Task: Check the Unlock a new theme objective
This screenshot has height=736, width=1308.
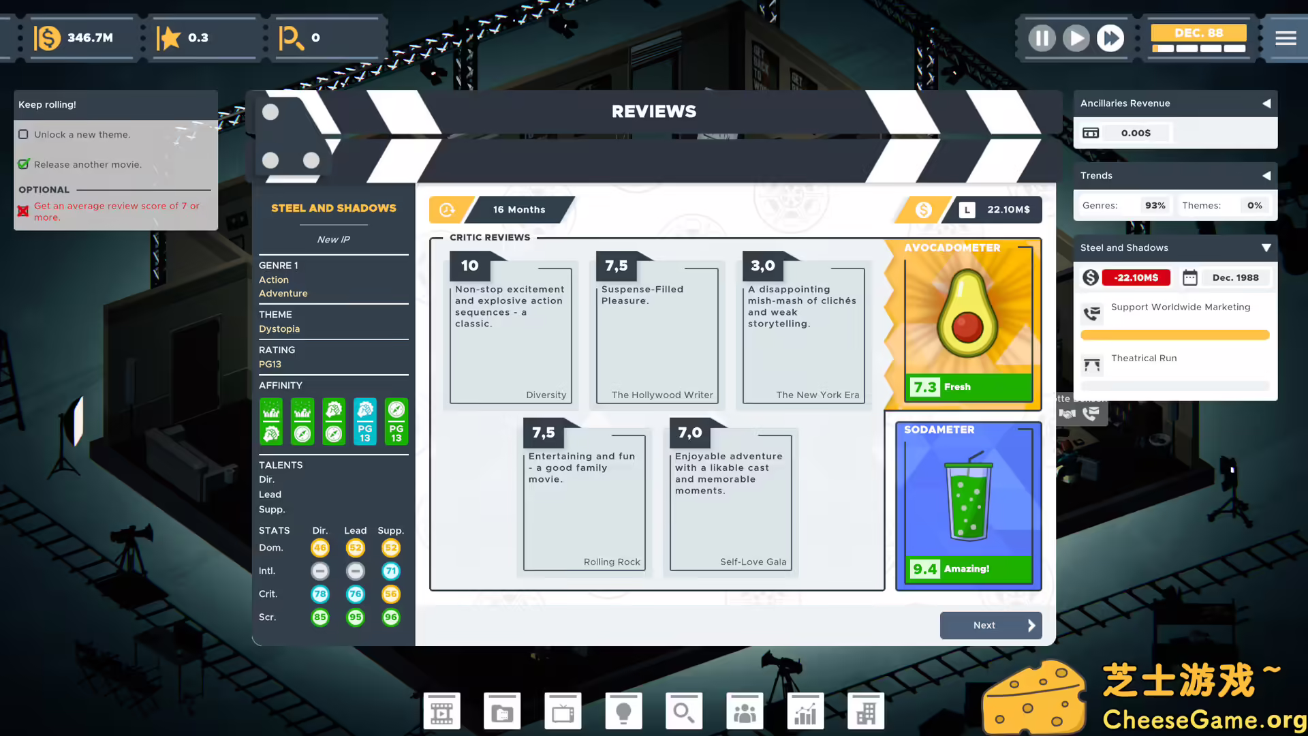Action: pos(24,134)
